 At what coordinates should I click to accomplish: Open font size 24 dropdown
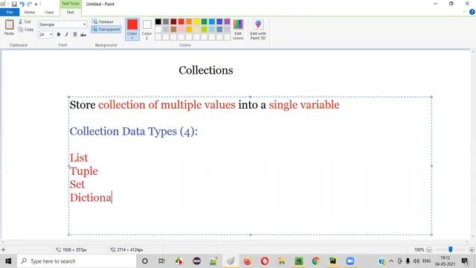51,35
